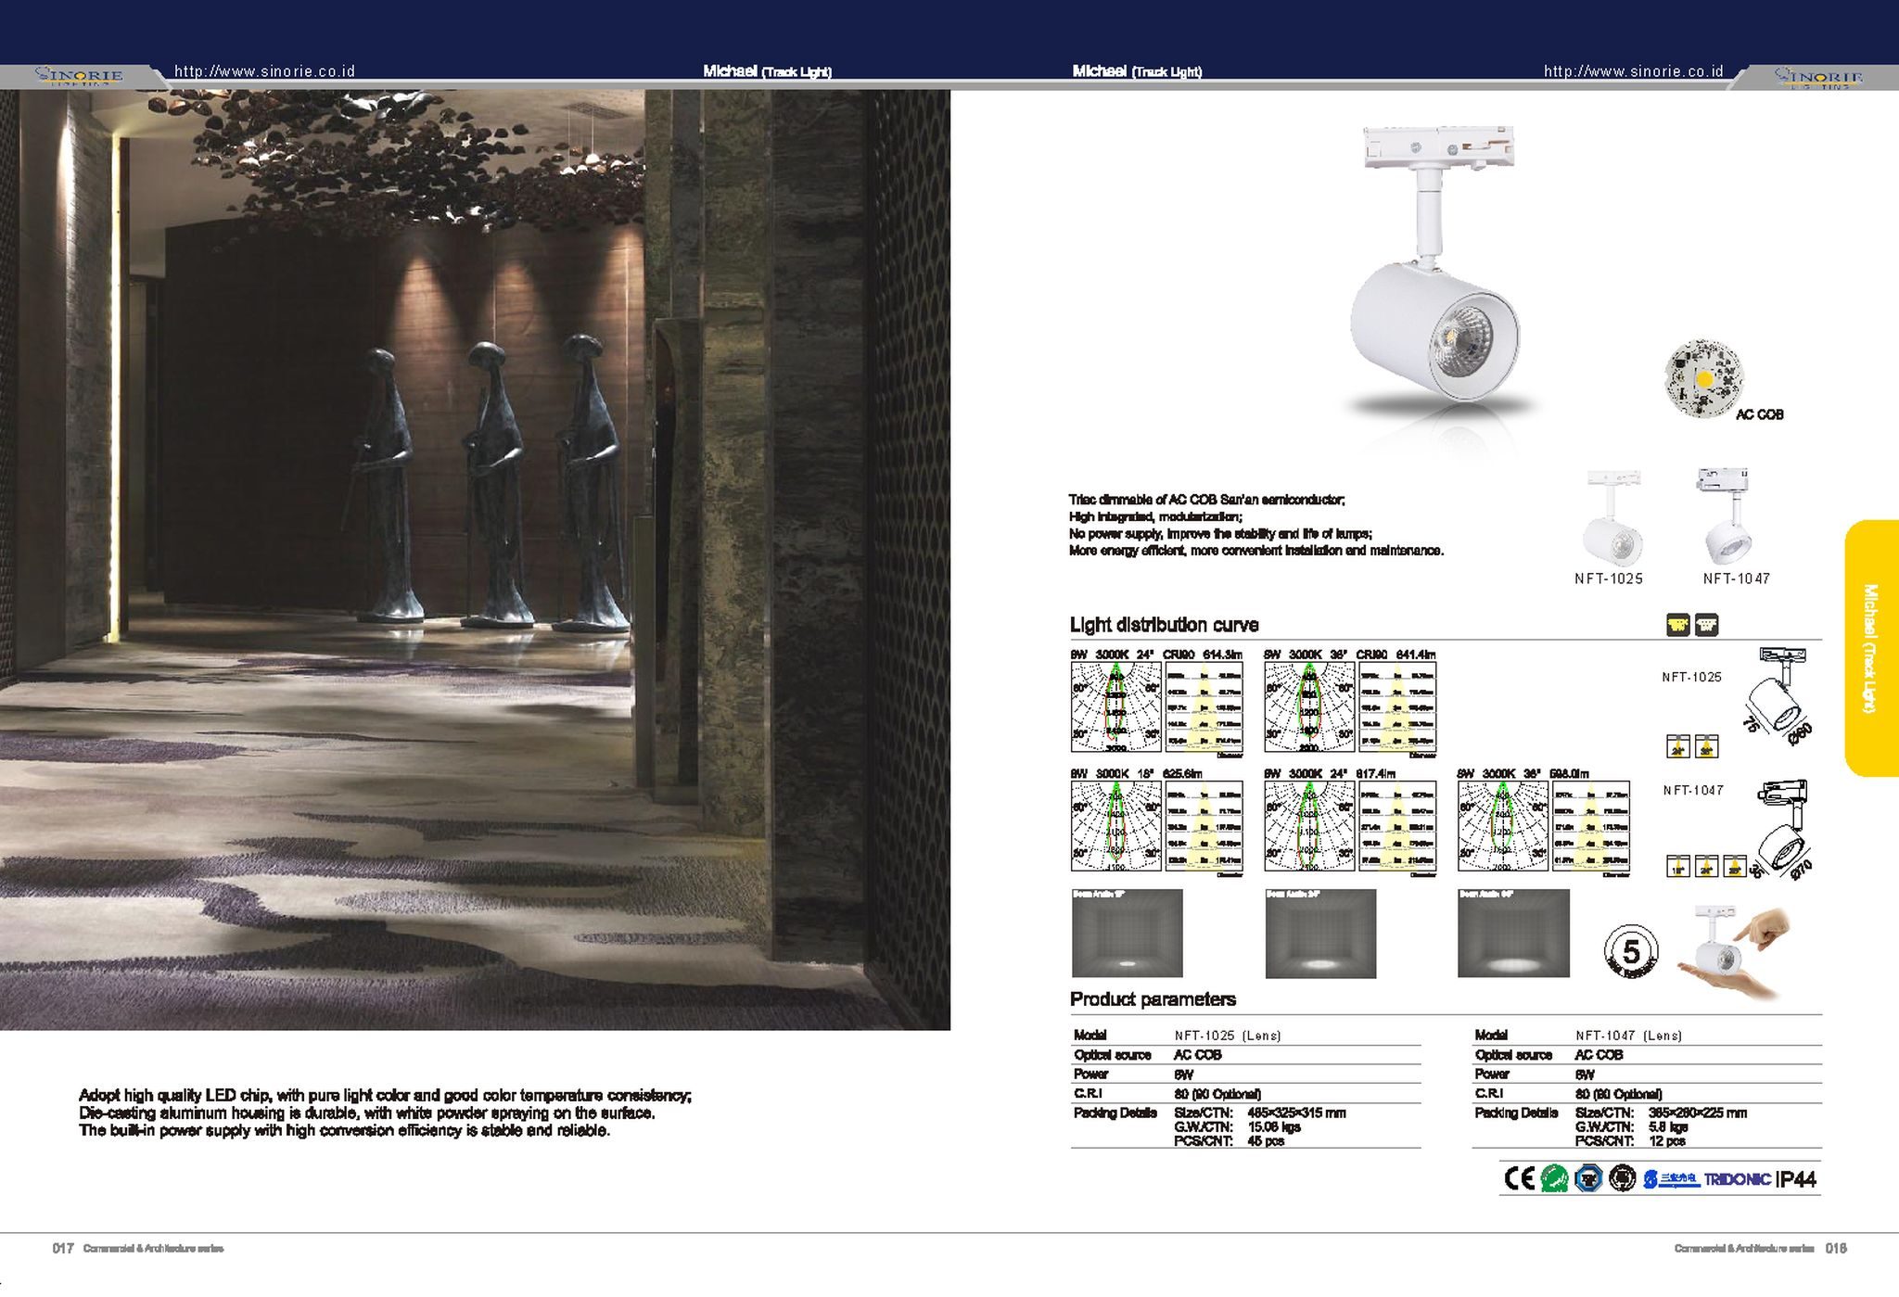Click the 36° beam angle room rendering

[1513, 933]
